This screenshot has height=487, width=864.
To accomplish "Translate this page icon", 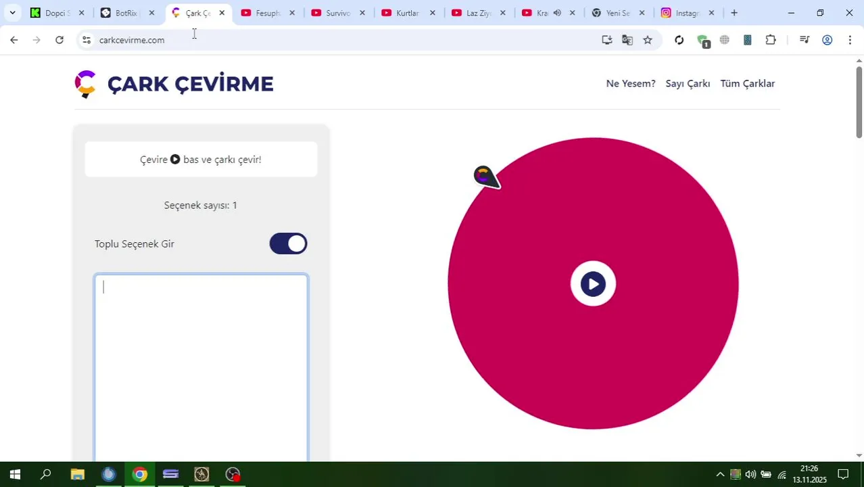I will click(x=627, y=40).
